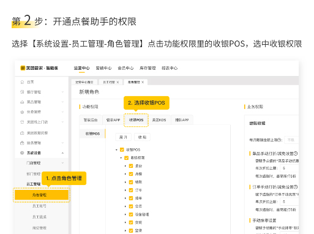Click the home icon beside 首页

22,82
